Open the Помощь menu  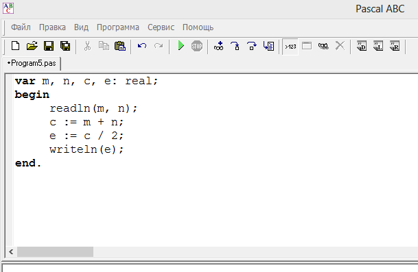[198, 27]
